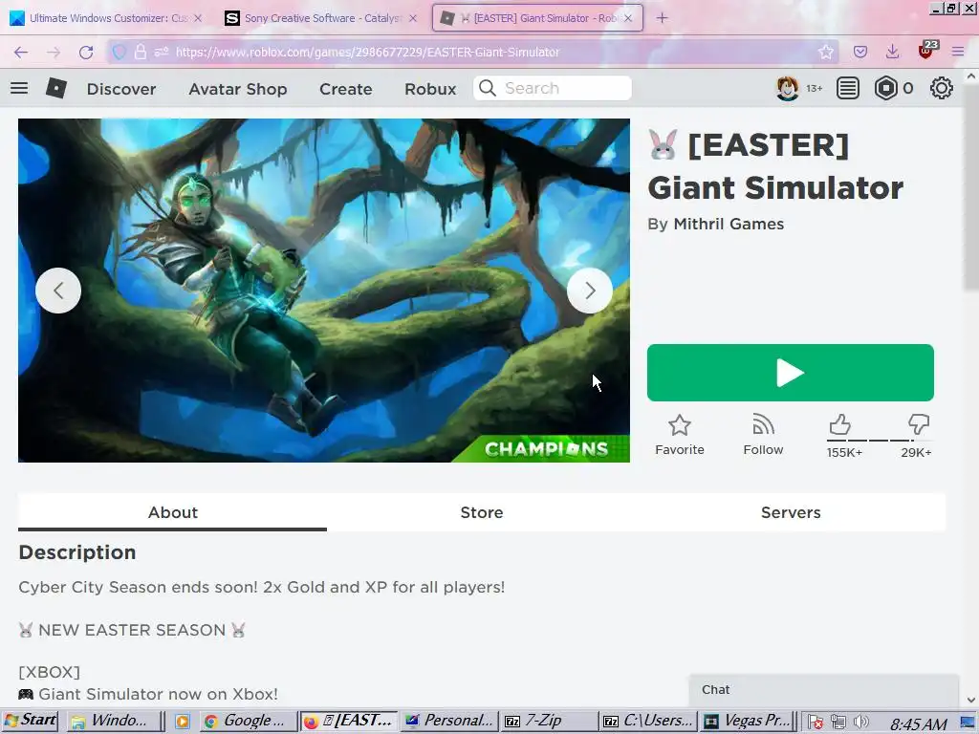Screen dimensions: 979x734
Task: Open the Robux page
Action: (x=430, y=89)
